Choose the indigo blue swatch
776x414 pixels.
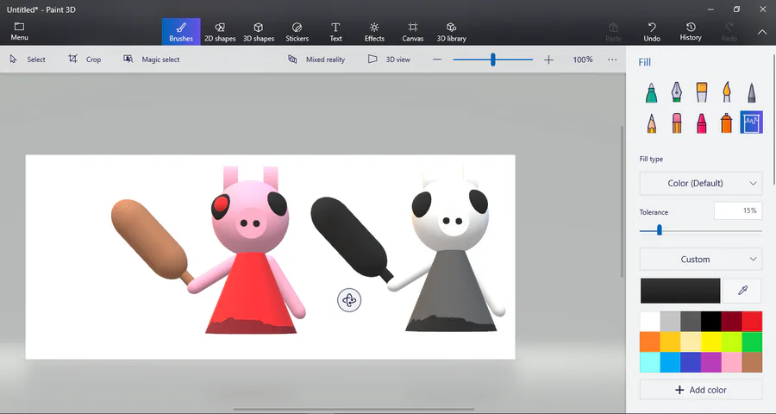tap(691, 362)
